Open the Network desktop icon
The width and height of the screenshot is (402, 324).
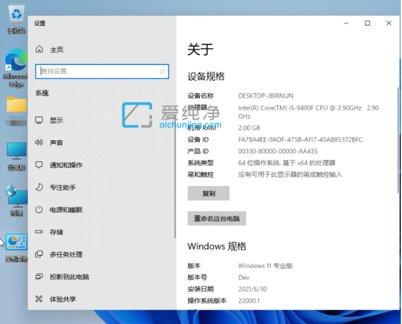[x=17, y=201]
